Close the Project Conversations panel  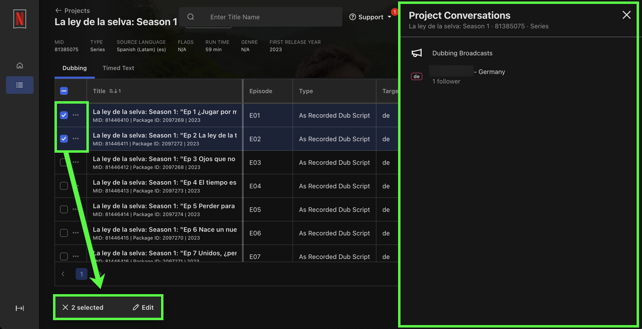[626, 15]
